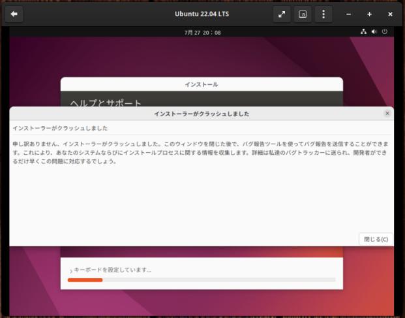Click the インストーラーがクラッシュしました subheading
405x318 pixels.
tap(60, 128)
